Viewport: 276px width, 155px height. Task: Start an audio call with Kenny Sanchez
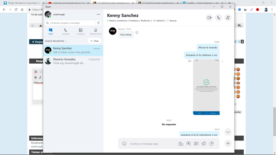tap(219, 18)
